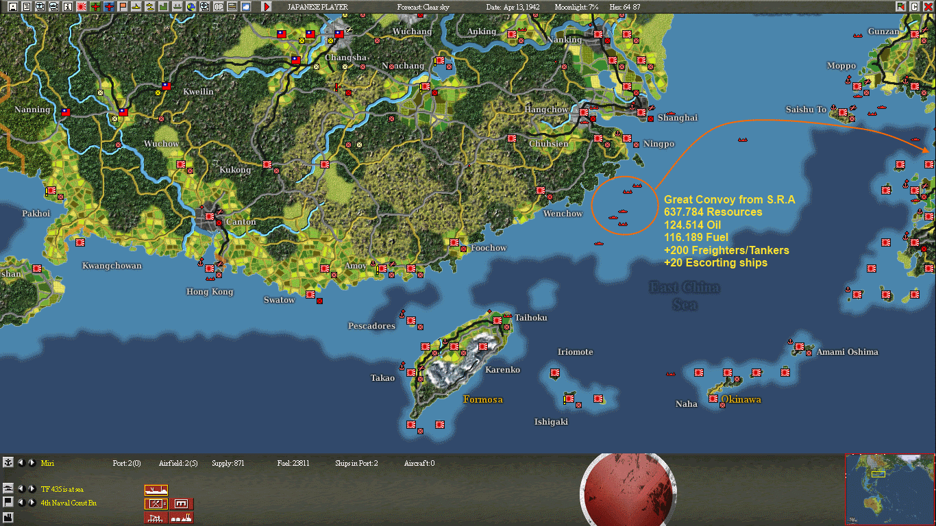The image size is (936, 526).
Task: Click the anchor base icon beside Miri
Action: click(x=8, y=463)
